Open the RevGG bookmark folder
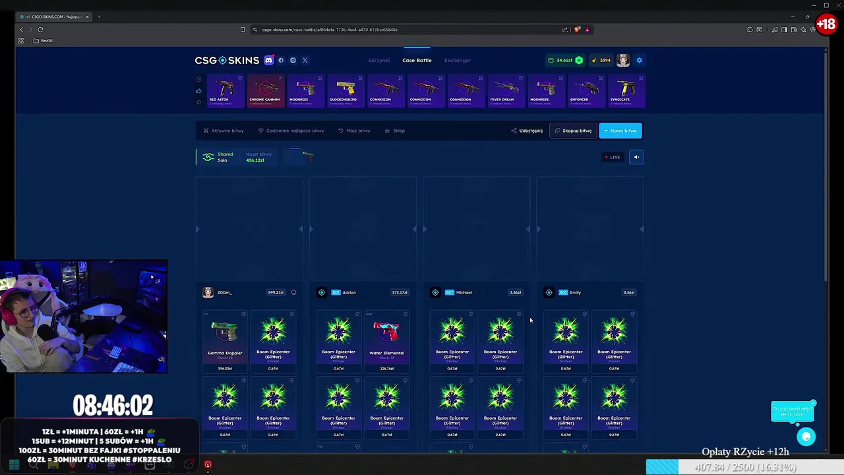 pos(44,41)
